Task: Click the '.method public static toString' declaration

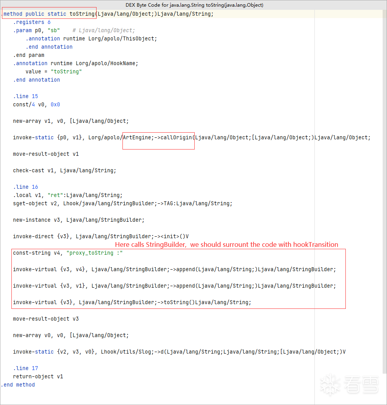Action: pyautogui.click(x=108, y=14)
